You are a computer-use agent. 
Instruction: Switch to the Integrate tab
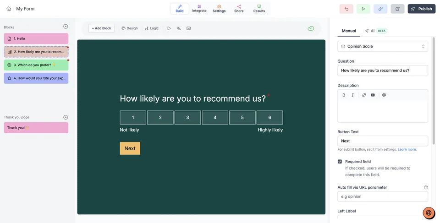coord(199,9)
